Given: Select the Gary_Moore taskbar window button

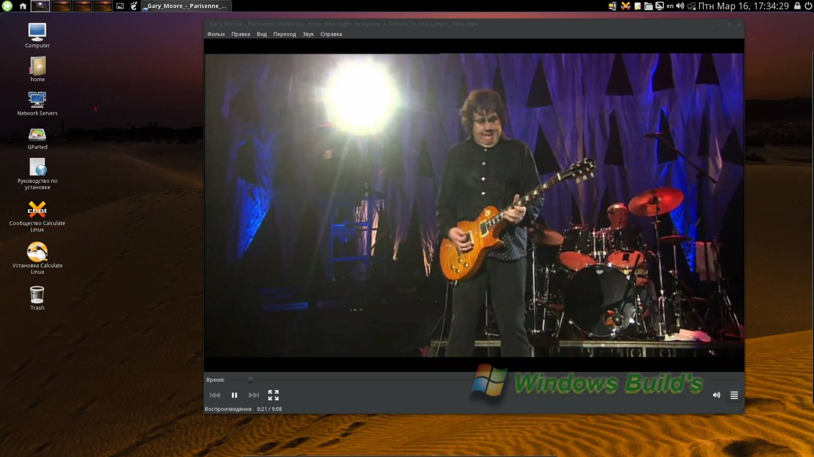Looking at the screenshot, I should pyautogui.click(x=186, y=6).
